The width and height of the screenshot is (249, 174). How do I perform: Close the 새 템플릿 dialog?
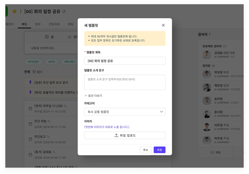[163, 25]
